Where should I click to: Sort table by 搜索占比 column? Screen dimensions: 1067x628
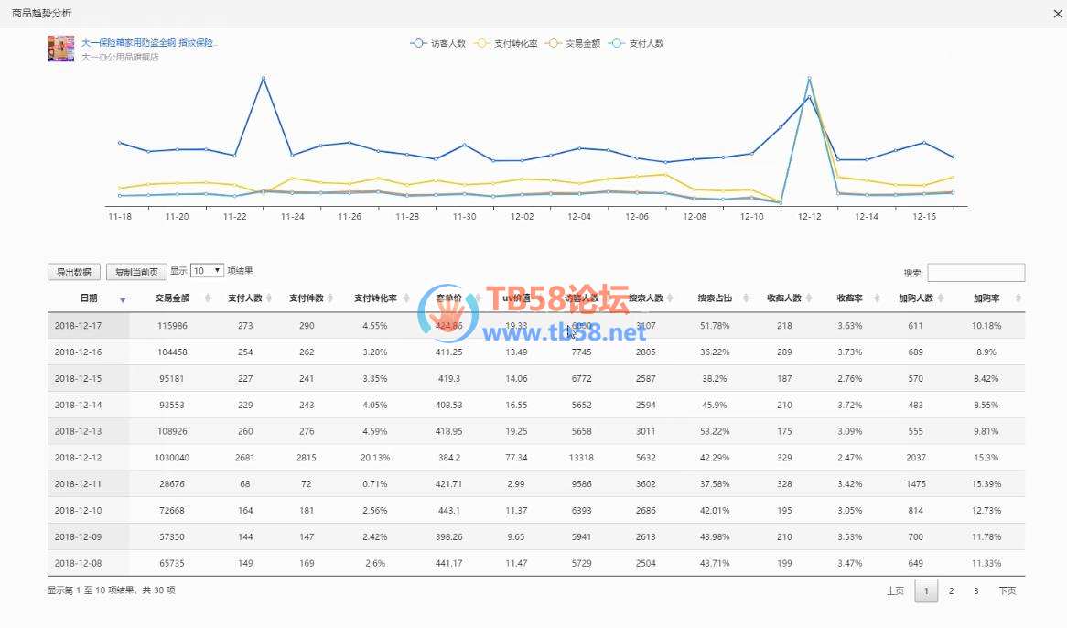coord(715,298)
